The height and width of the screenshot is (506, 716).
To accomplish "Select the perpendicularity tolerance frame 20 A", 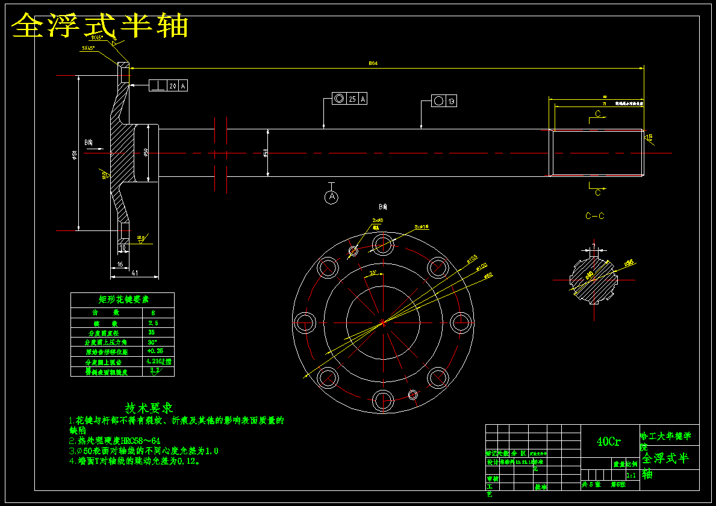I will tap(168, 85).
